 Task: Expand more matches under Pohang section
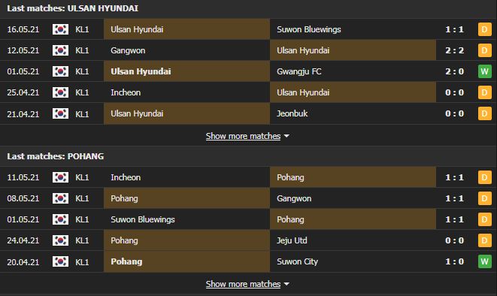click(x=243, y=284)
